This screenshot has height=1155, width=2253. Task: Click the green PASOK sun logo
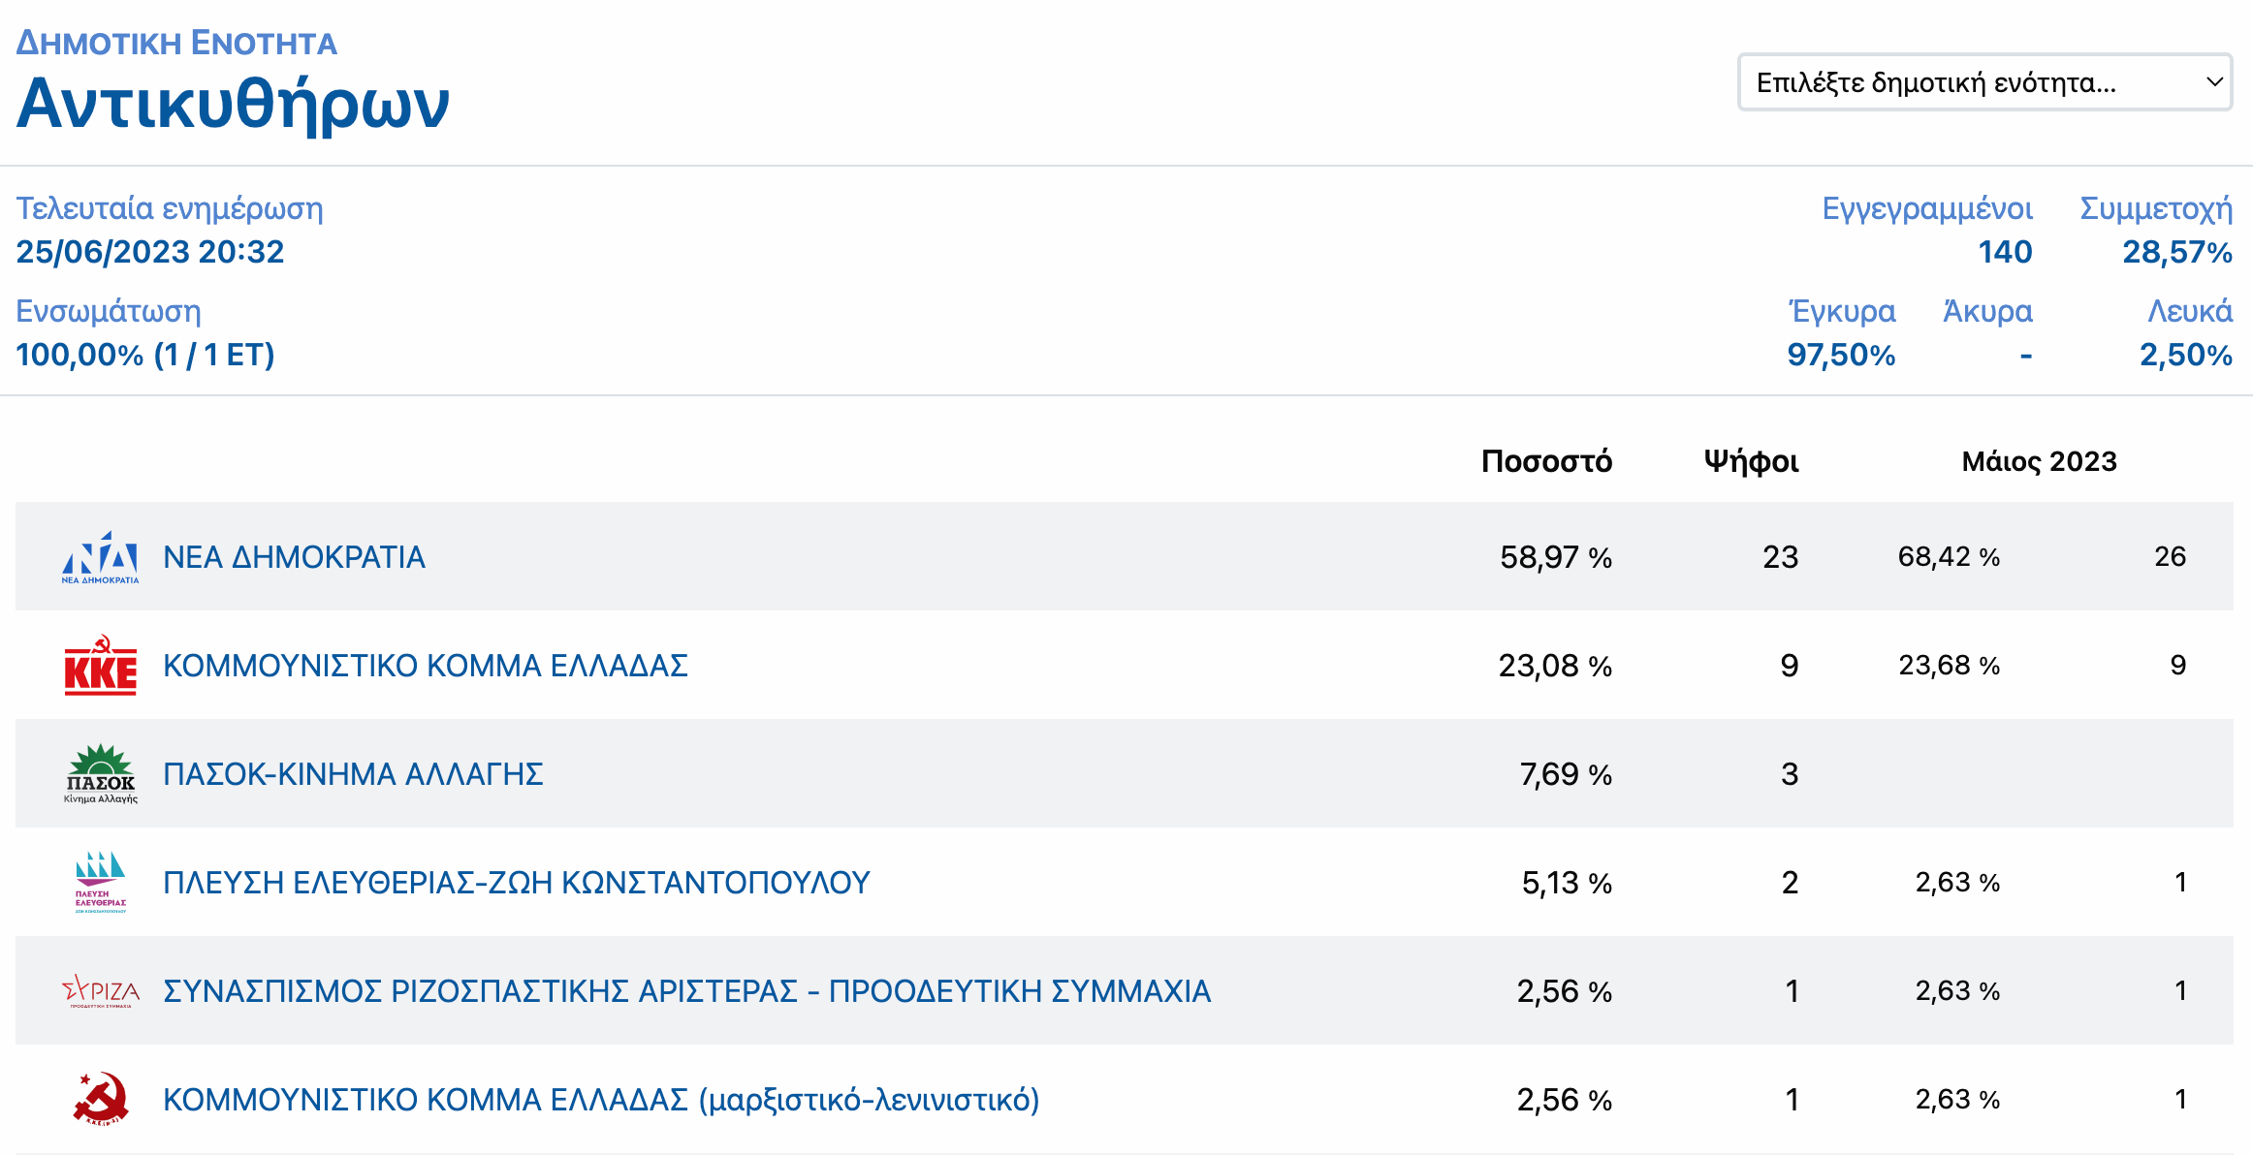point(100,773)
